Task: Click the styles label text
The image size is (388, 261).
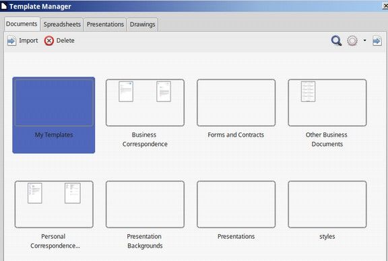Action: click(x=327, y=237)
